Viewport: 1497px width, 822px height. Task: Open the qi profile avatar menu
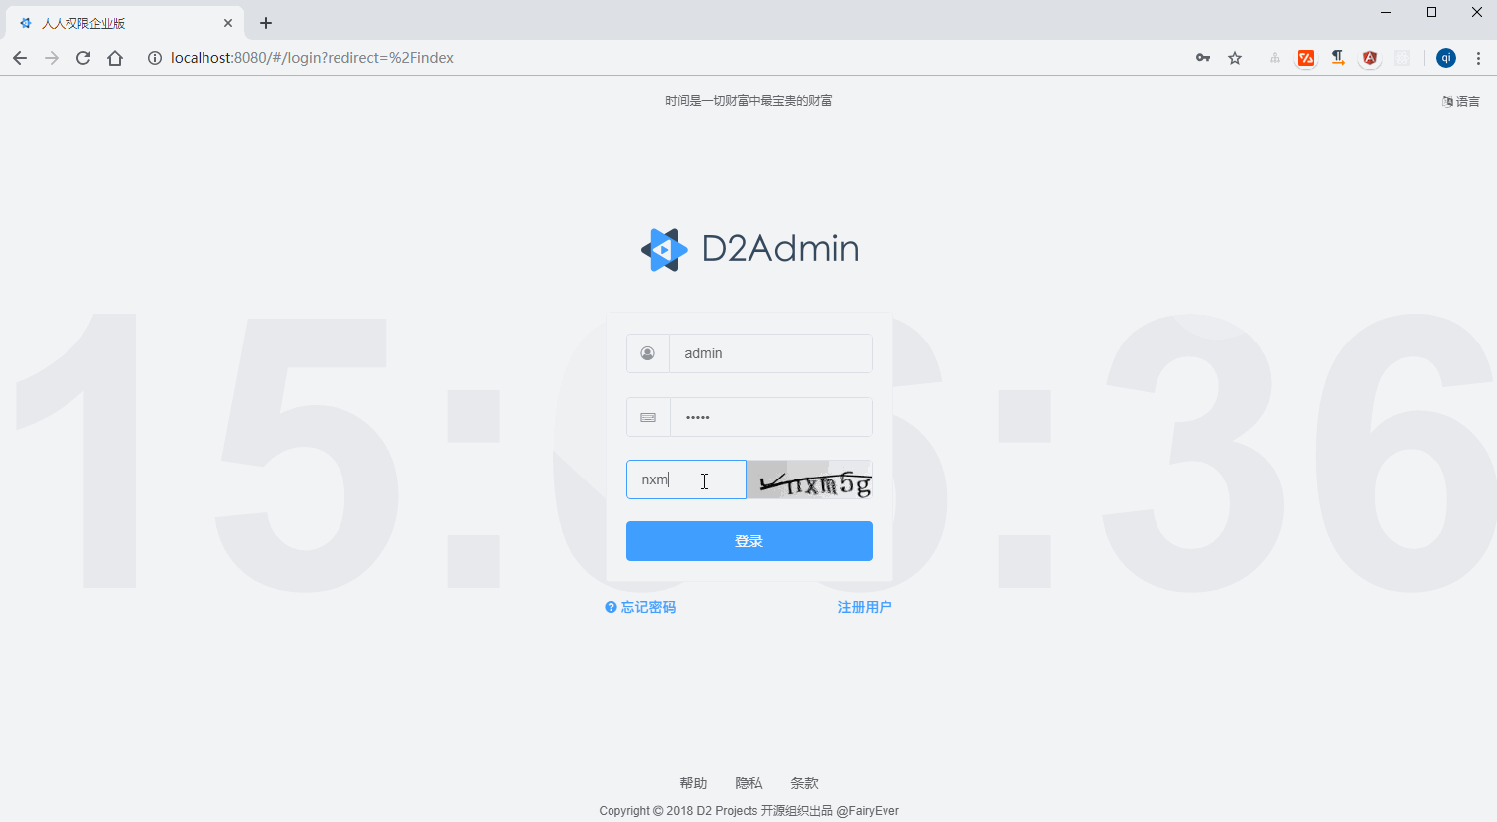point(1446,57)
